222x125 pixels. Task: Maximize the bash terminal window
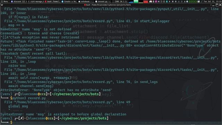[x=217, y=5]
